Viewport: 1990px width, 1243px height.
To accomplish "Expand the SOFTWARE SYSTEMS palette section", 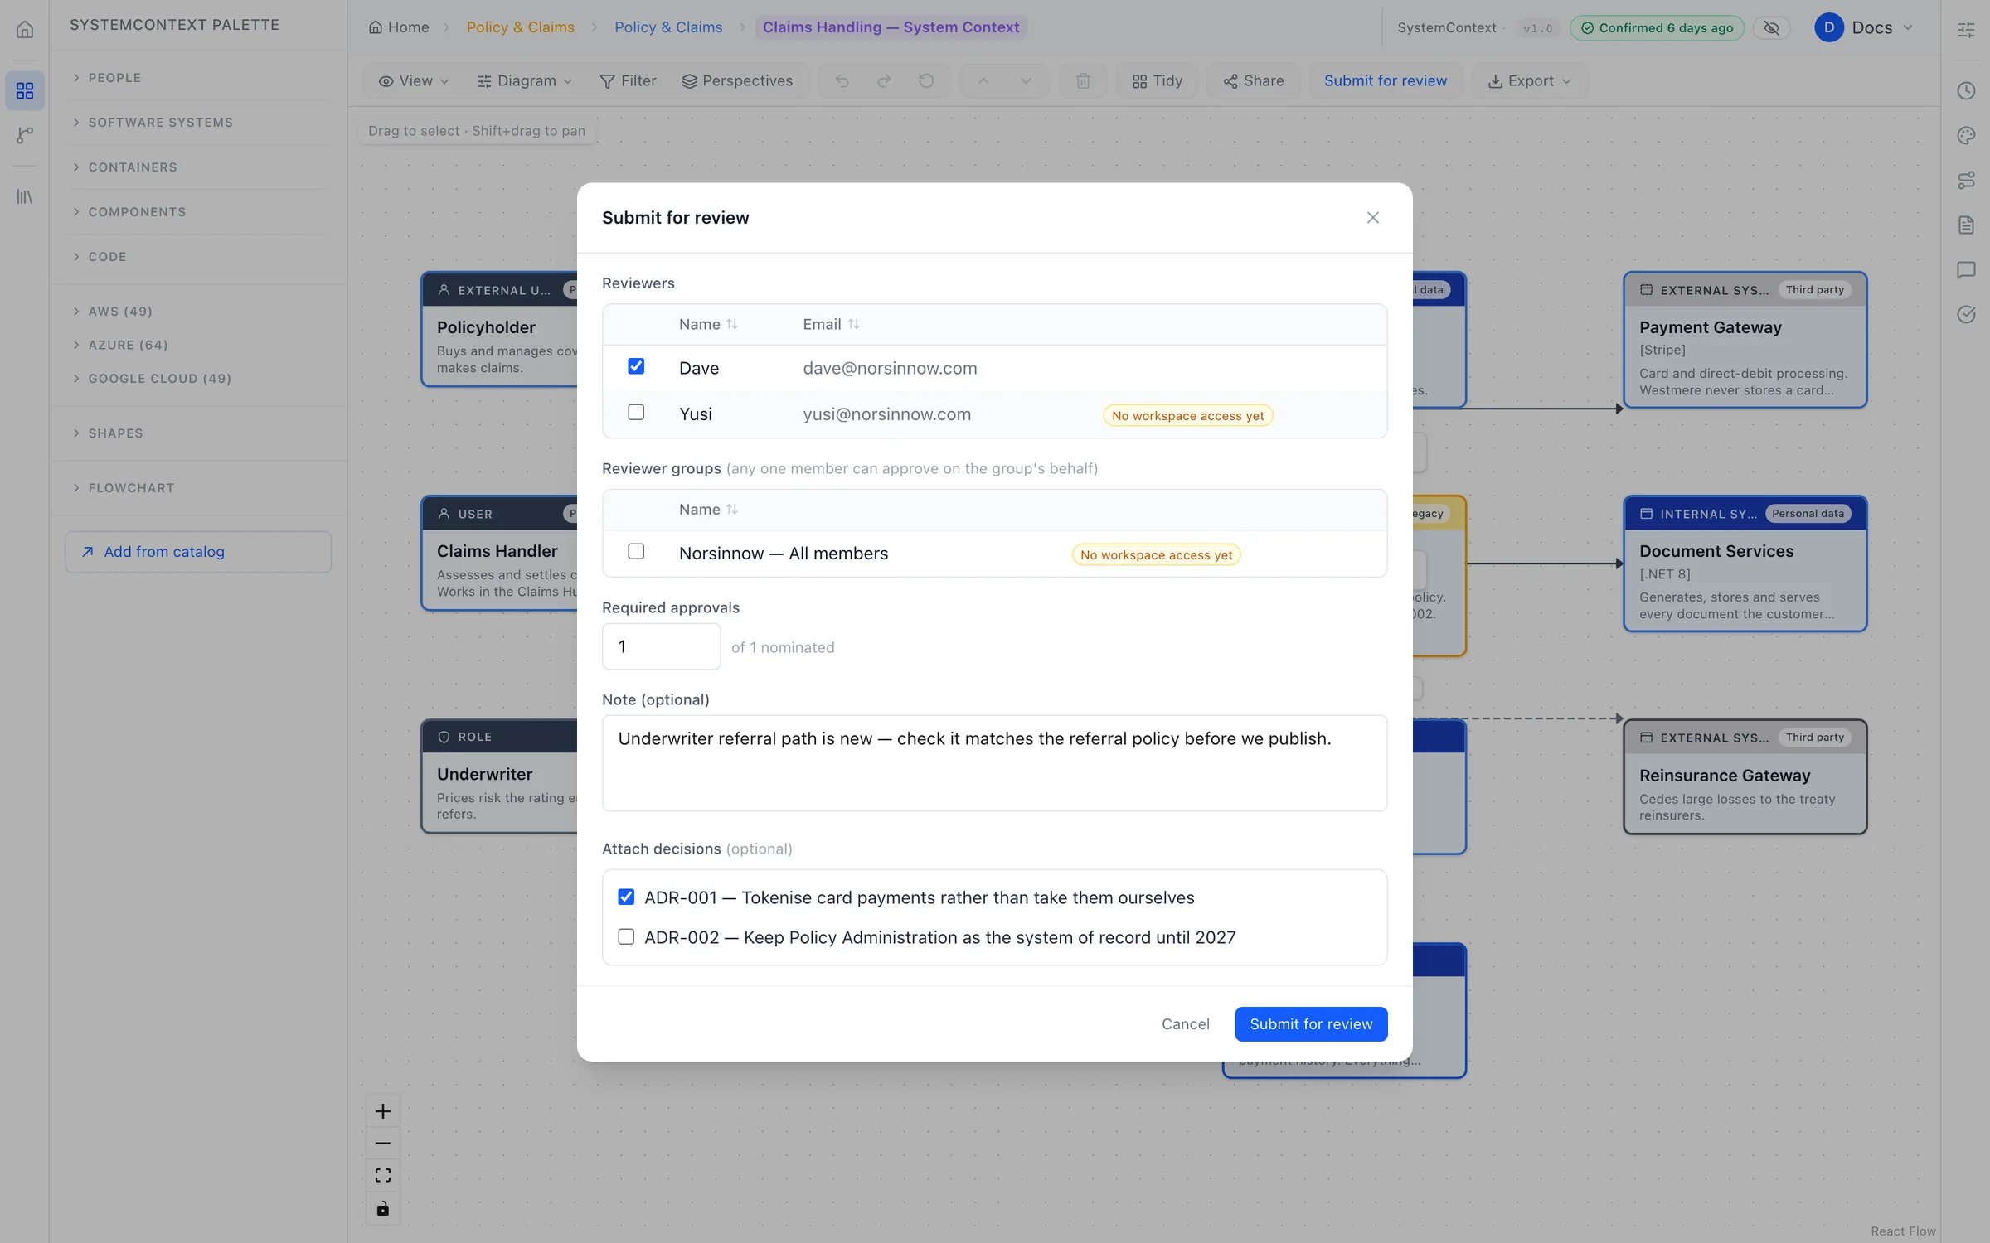I will click(x=197, y=123).
